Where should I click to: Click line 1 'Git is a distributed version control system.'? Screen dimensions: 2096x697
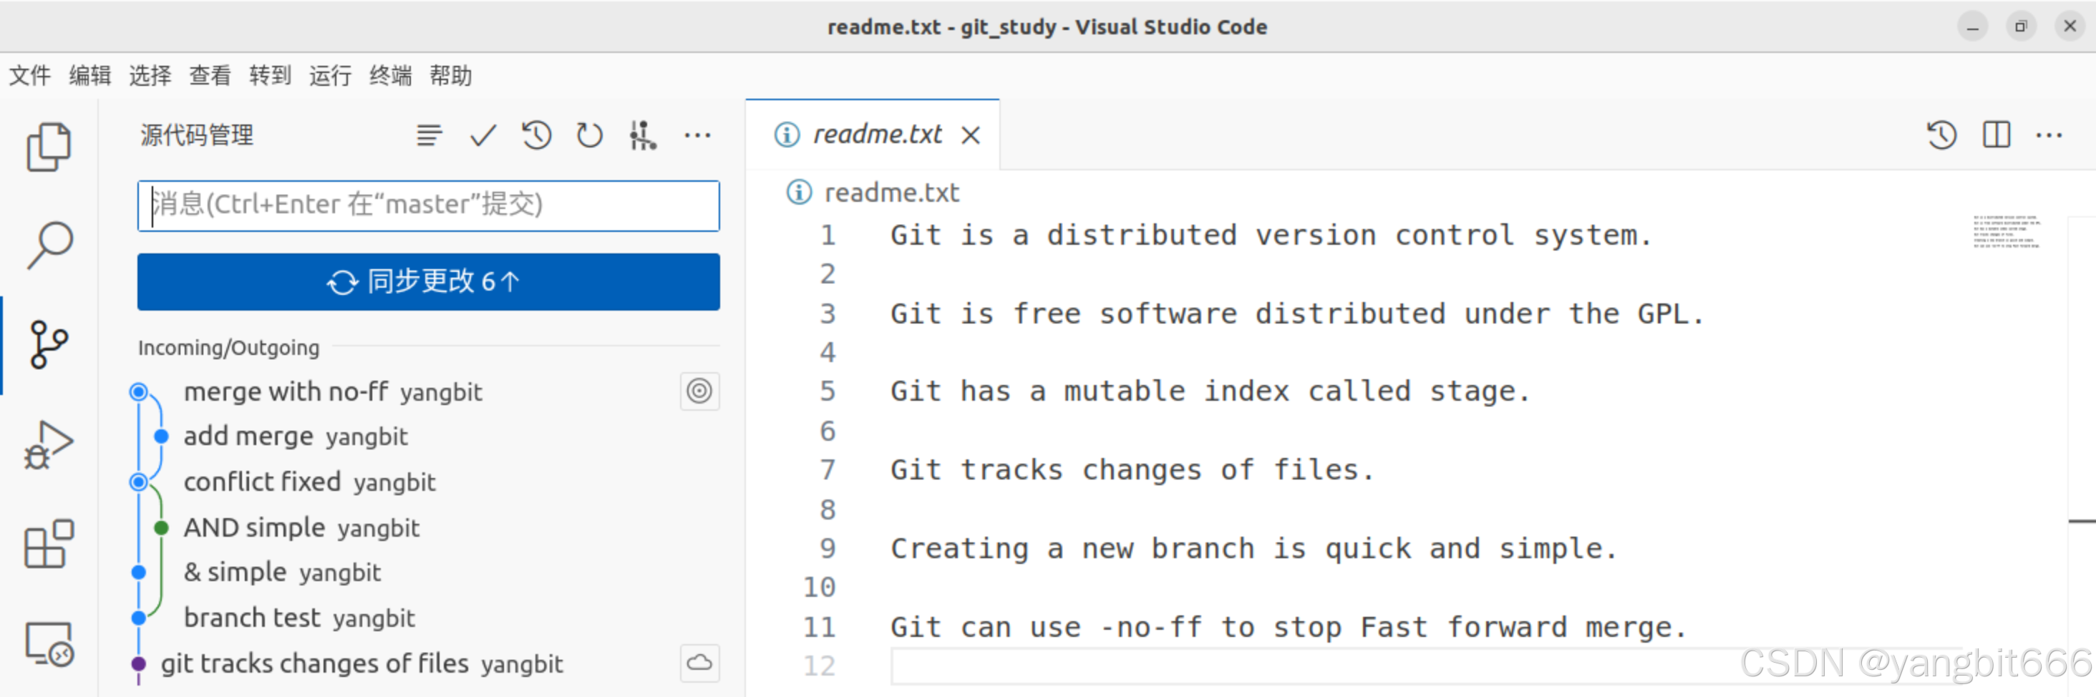pyautogui.click(x=1271, y=236)
